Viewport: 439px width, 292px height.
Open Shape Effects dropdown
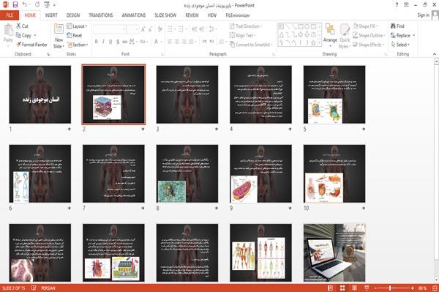(368, 45)
